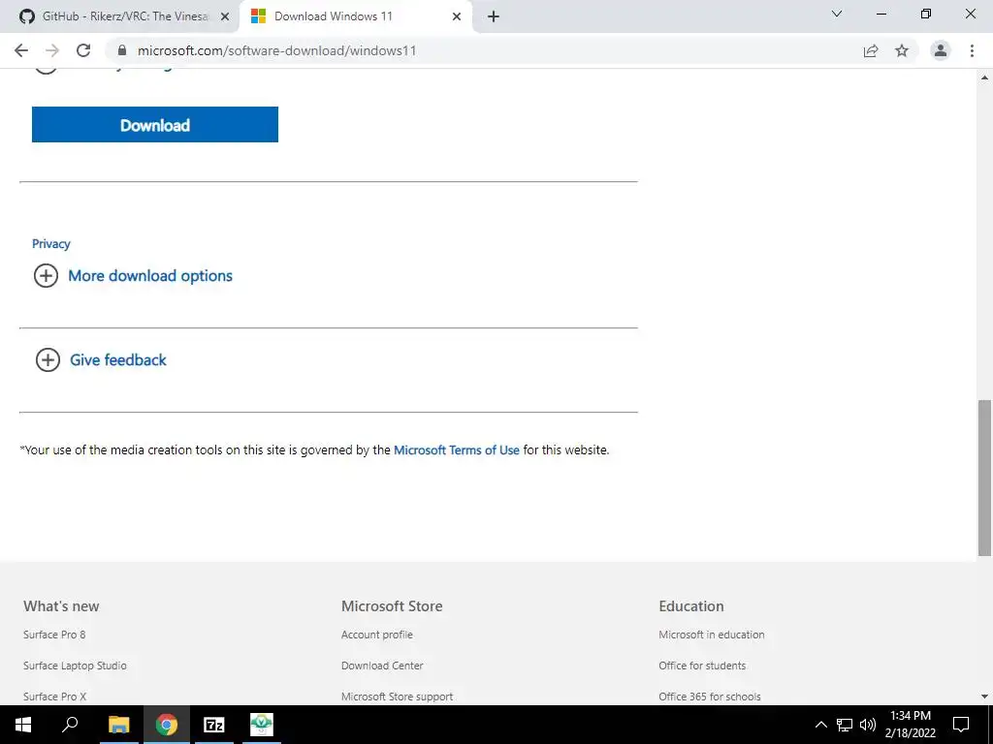The width and height of the screenshot is (993, 744).
Task: Close the Download Windows 11 tab
Action: coord(457,16)
